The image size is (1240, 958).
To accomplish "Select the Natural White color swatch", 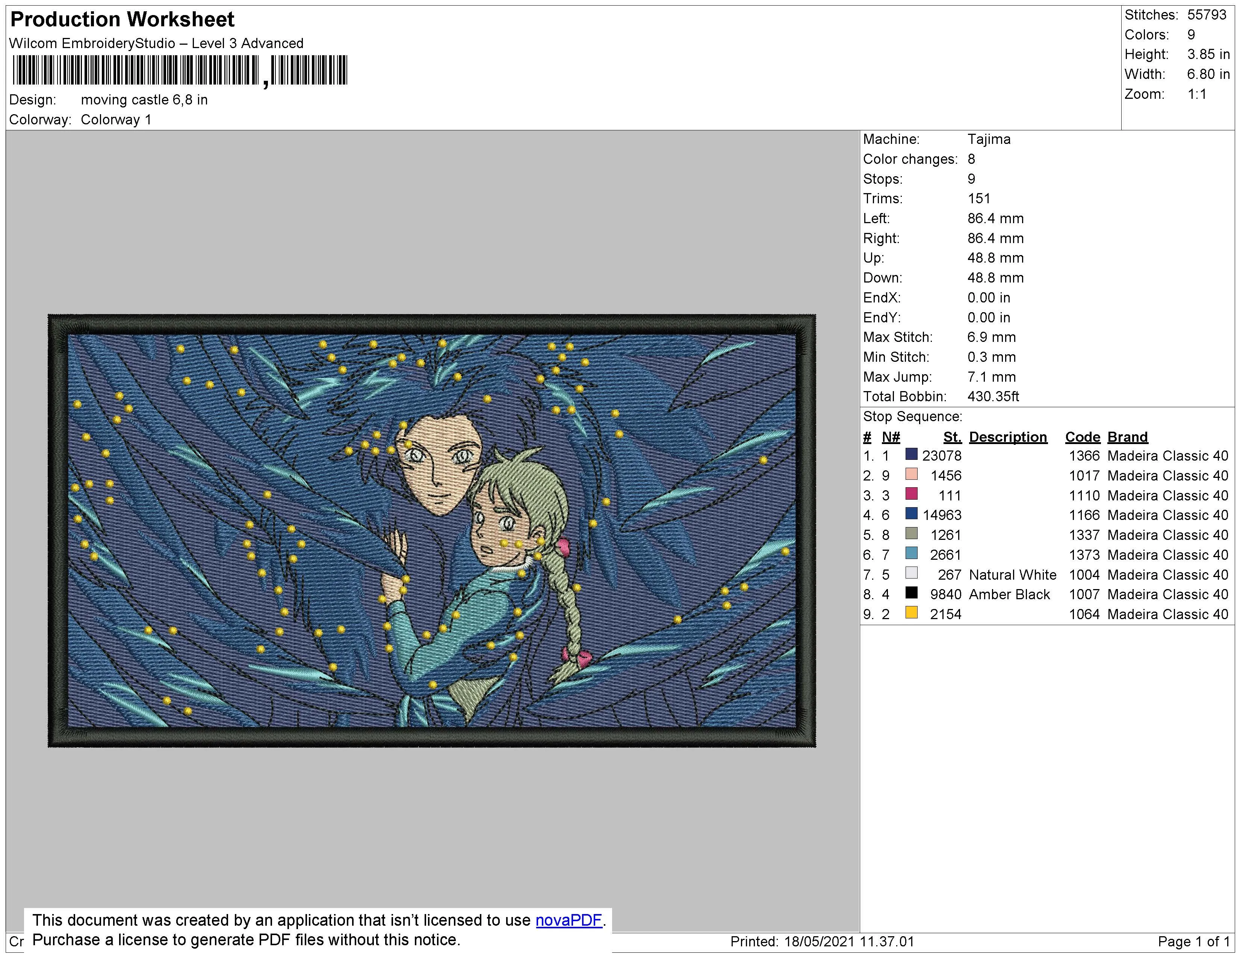I will click(x=911, y=573).
